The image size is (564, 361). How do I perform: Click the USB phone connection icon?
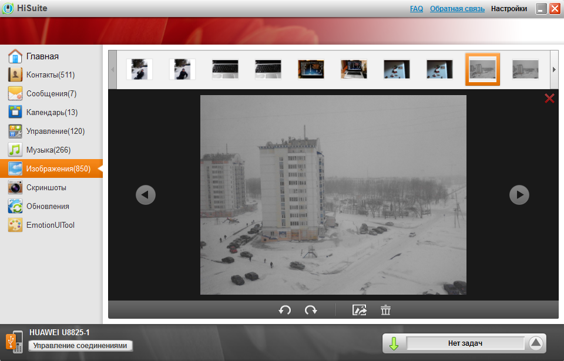tap(14, 342)
